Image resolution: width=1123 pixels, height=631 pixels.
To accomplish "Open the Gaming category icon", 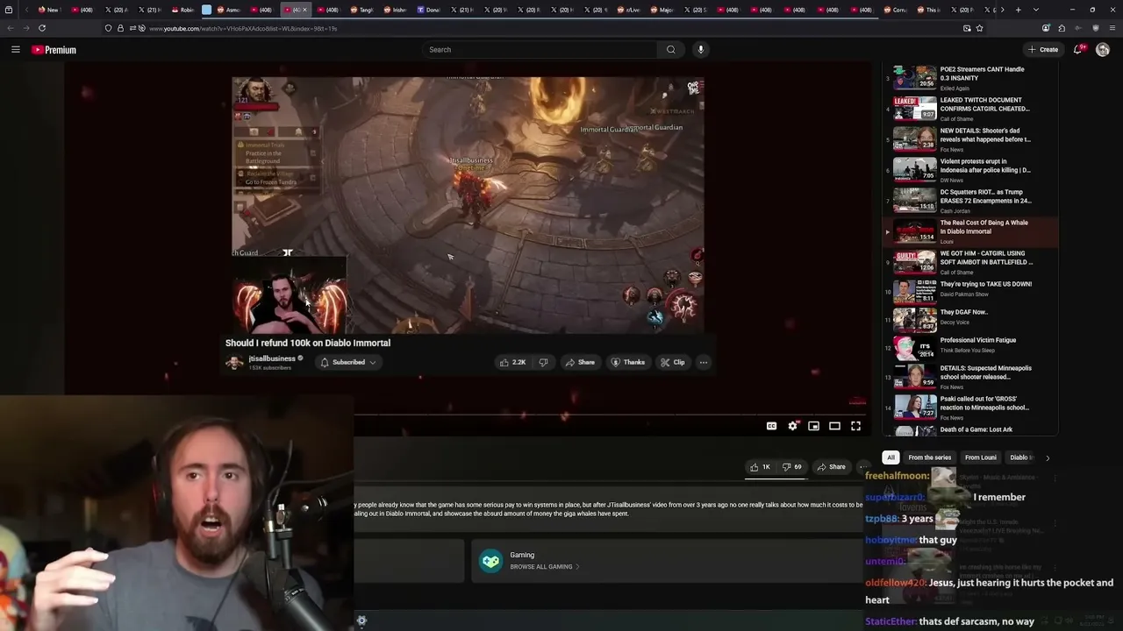I will point(490,560).
